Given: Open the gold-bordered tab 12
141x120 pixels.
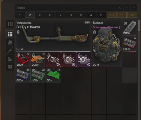Looking at the screenshot, I should click(x=132, y=15).
